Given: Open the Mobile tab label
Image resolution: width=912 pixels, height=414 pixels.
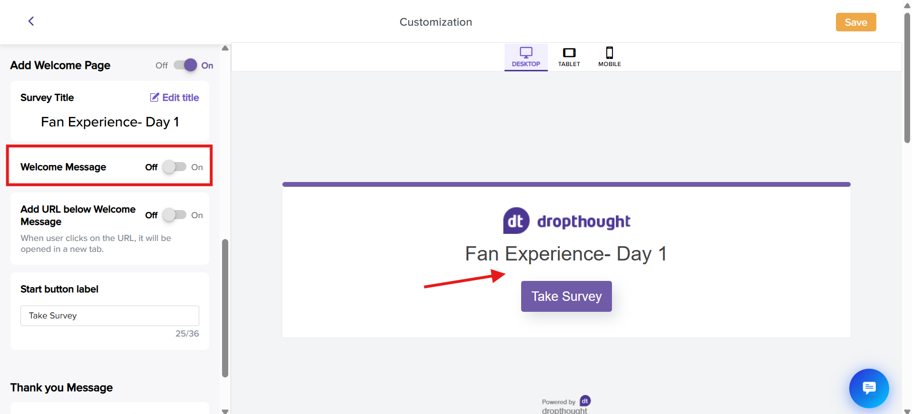Looking at the screenshot, I should tap(610, 64).
